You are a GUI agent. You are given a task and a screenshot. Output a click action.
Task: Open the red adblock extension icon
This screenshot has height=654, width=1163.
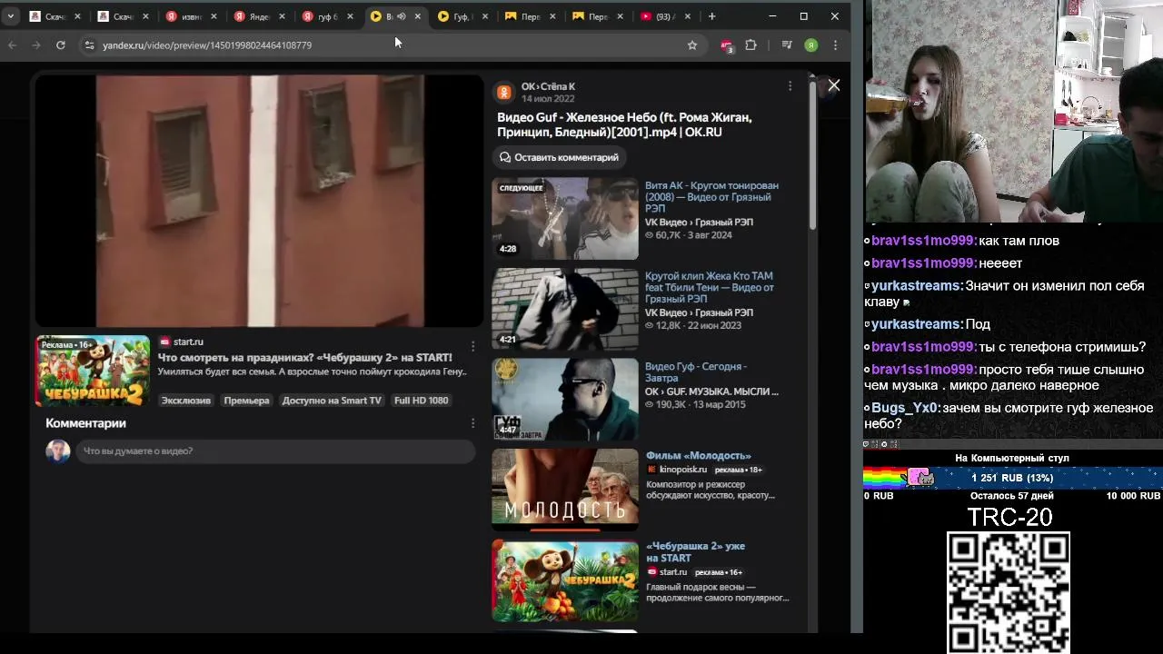[x=725, y=45]
